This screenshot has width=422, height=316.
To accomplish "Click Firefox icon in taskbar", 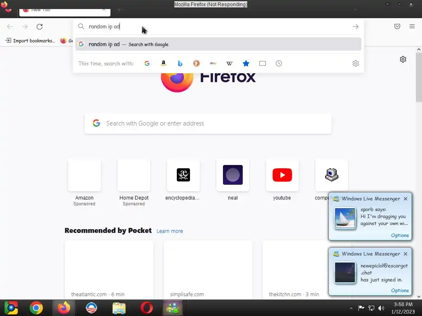I will (64, 308).
